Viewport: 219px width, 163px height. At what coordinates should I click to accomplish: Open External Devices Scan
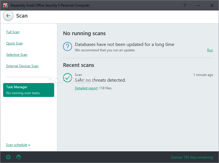[22, 66]
